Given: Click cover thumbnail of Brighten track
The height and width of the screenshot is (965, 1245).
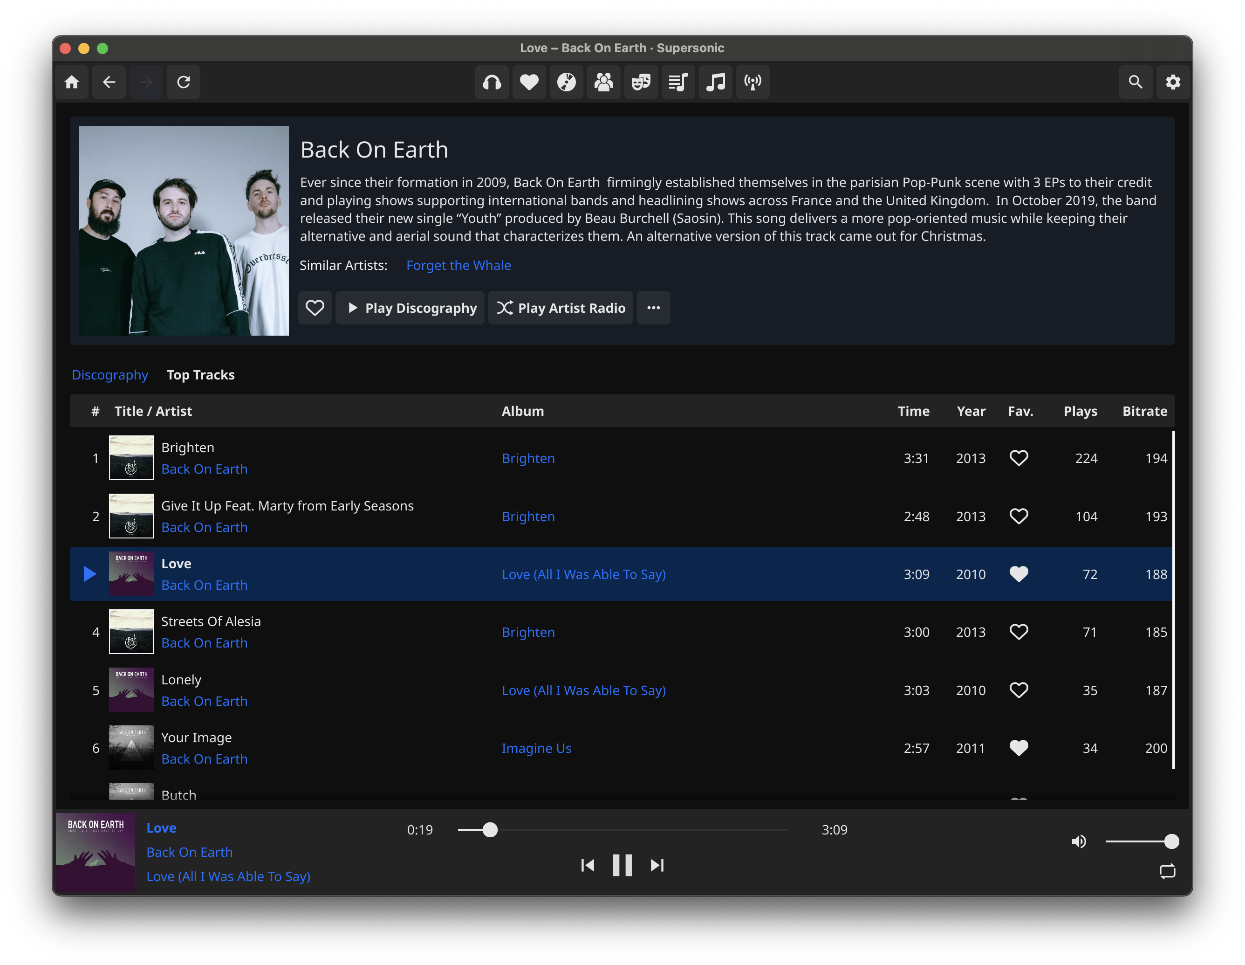Looking at the screenshot, I should coord(131,458).
